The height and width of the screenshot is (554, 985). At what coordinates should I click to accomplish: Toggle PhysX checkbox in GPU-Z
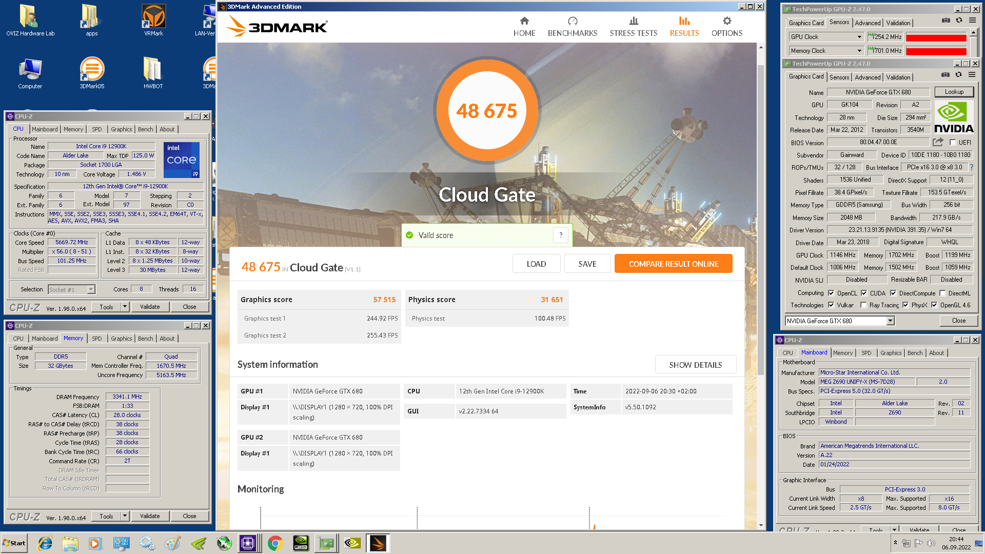[905, 305]
